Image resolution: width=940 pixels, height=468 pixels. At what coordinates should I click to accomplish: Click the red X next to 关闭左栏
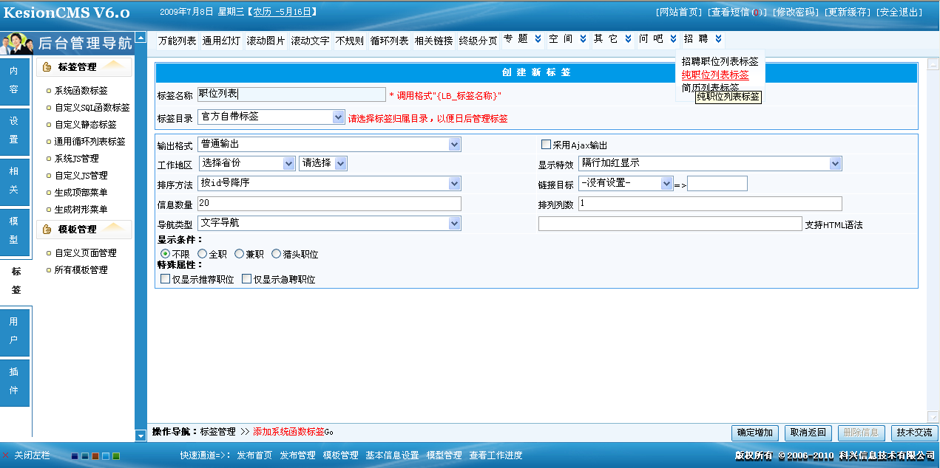point(5,455)
